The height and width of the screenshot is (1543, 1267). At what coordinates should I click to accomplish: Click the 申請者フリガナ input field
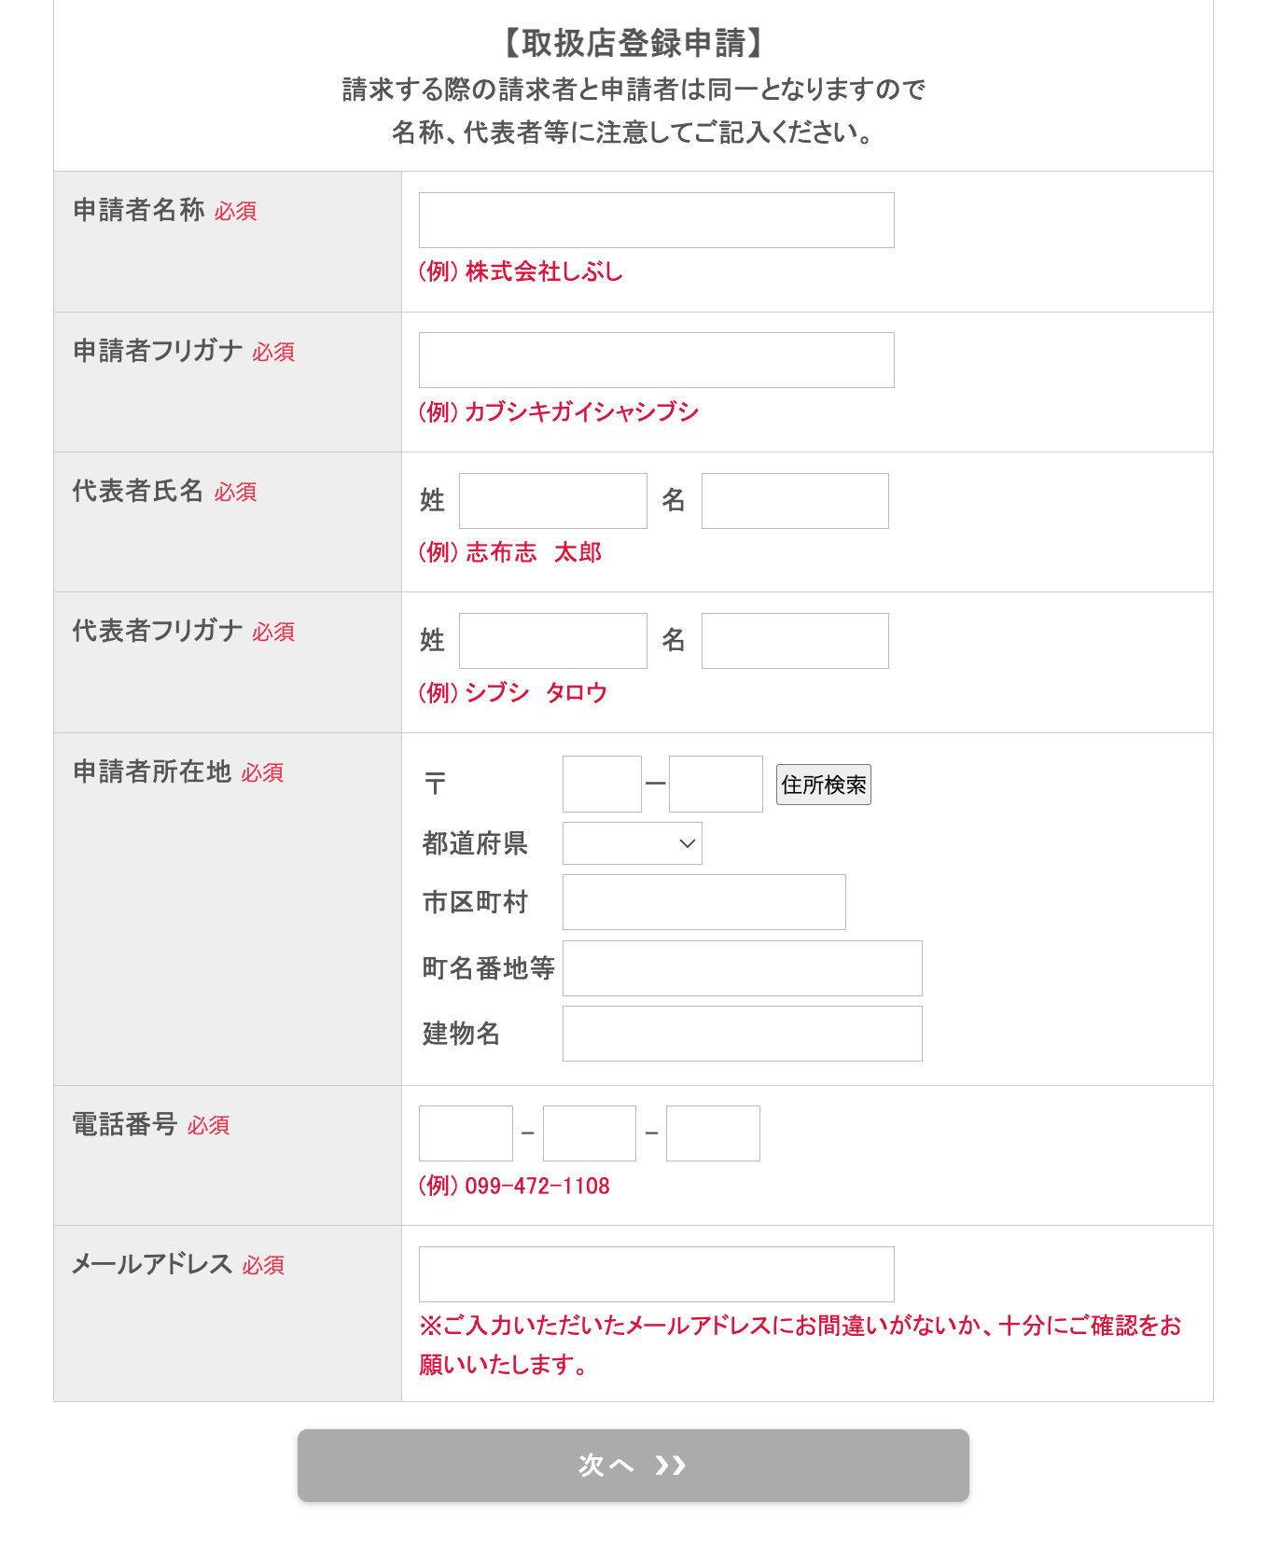(x=656, y=360)
